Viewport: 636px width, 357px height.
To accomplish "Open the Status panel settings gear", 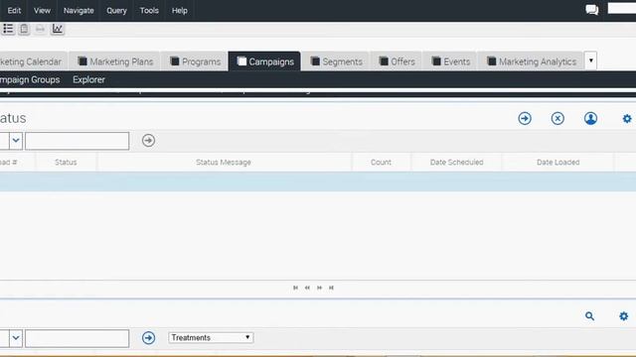I will tap(627, 118).
